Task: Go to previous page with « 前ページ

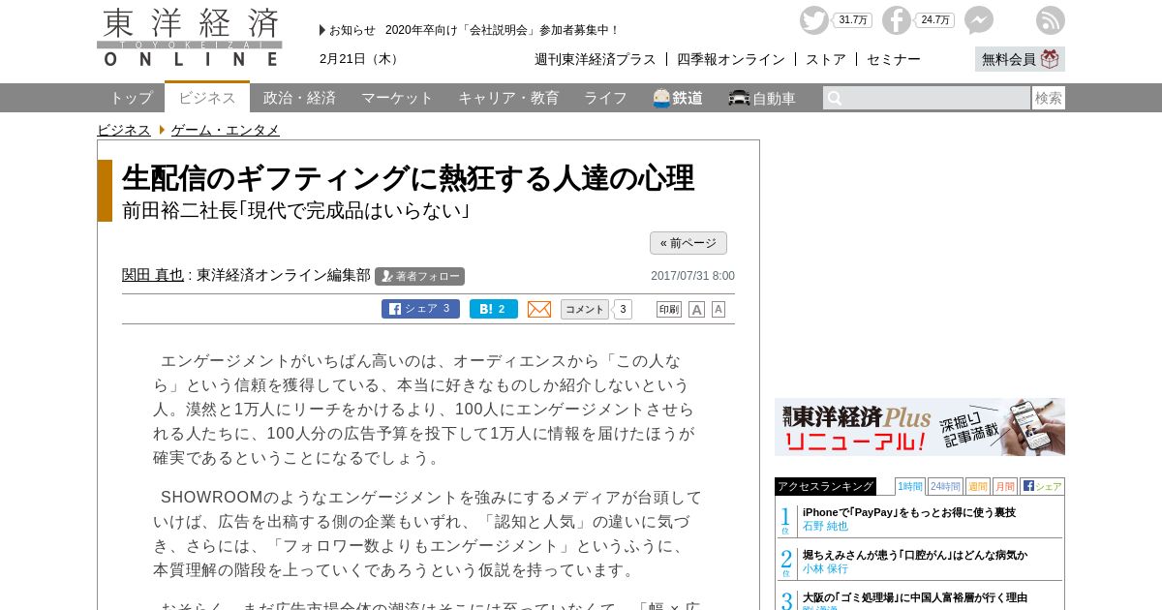Action: pos(688,243)
